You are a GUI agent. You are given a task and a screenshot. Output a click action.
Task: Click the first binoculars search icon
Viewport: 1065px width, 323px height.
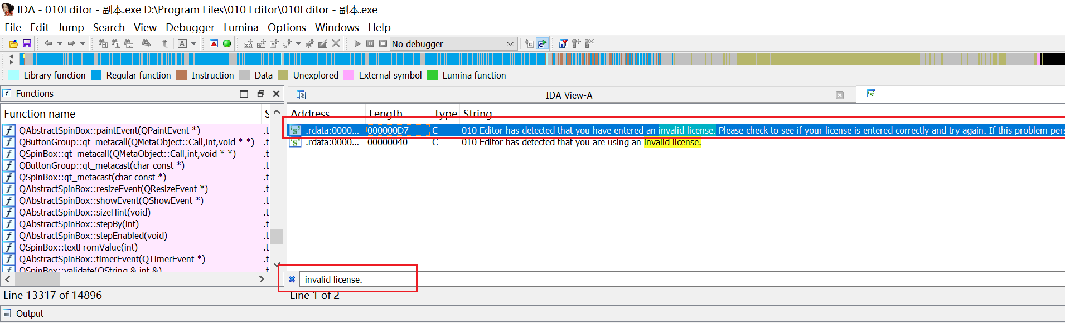(x=103, y=43)
